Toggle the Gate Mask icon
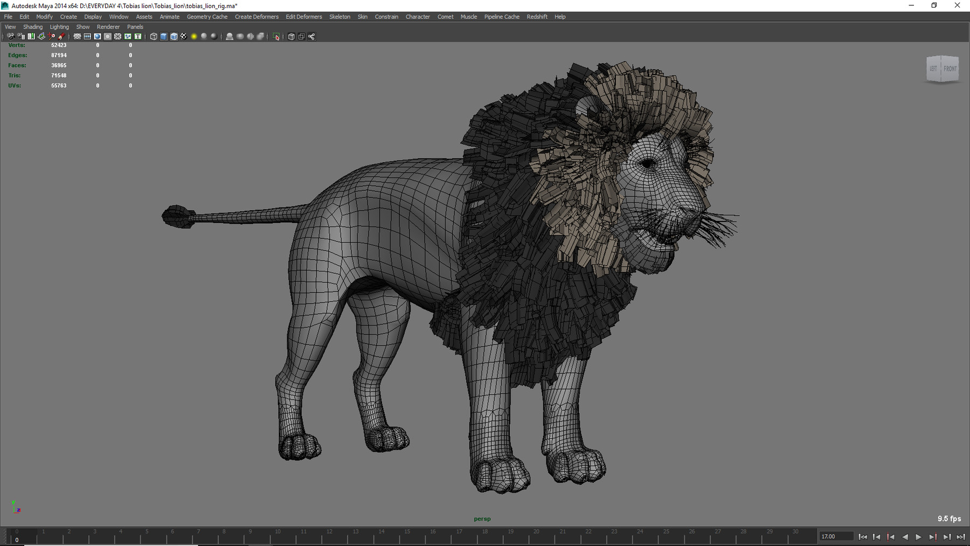970x546 pixels. pyautogui.click(x=108, y=37)
